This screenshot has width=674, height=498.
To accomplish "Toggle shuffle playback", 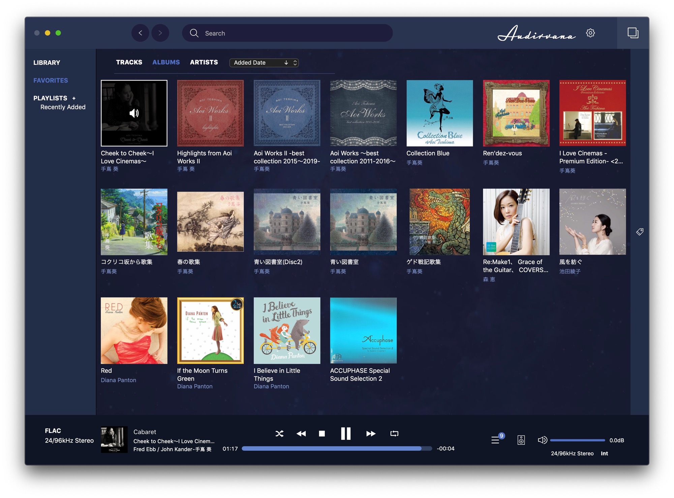I will [279, 433].
